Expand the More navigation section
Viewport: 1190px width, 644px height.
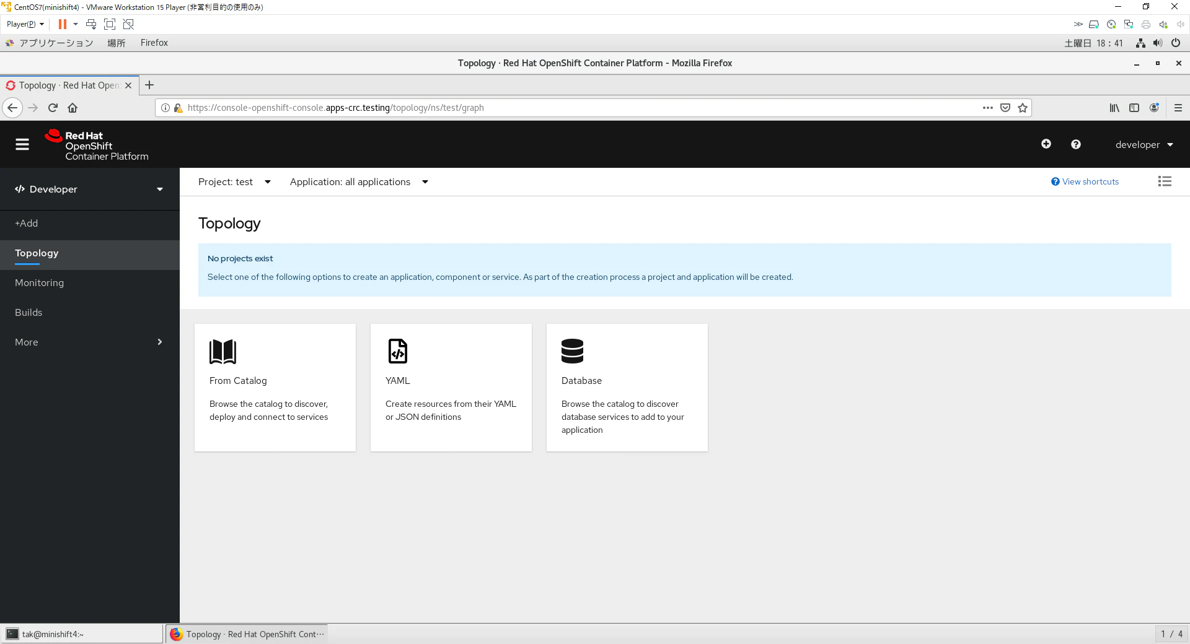pos(90,342)
